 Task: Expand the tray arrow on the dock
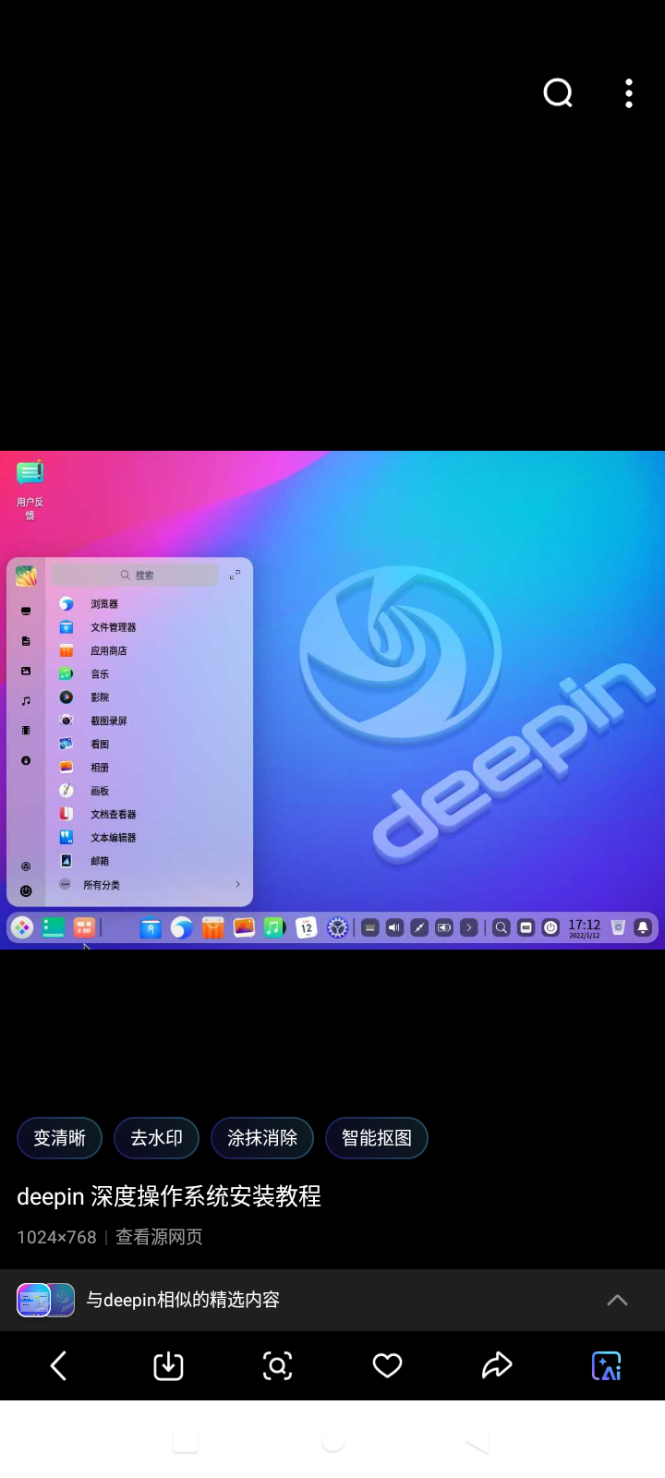coord(469,927)
